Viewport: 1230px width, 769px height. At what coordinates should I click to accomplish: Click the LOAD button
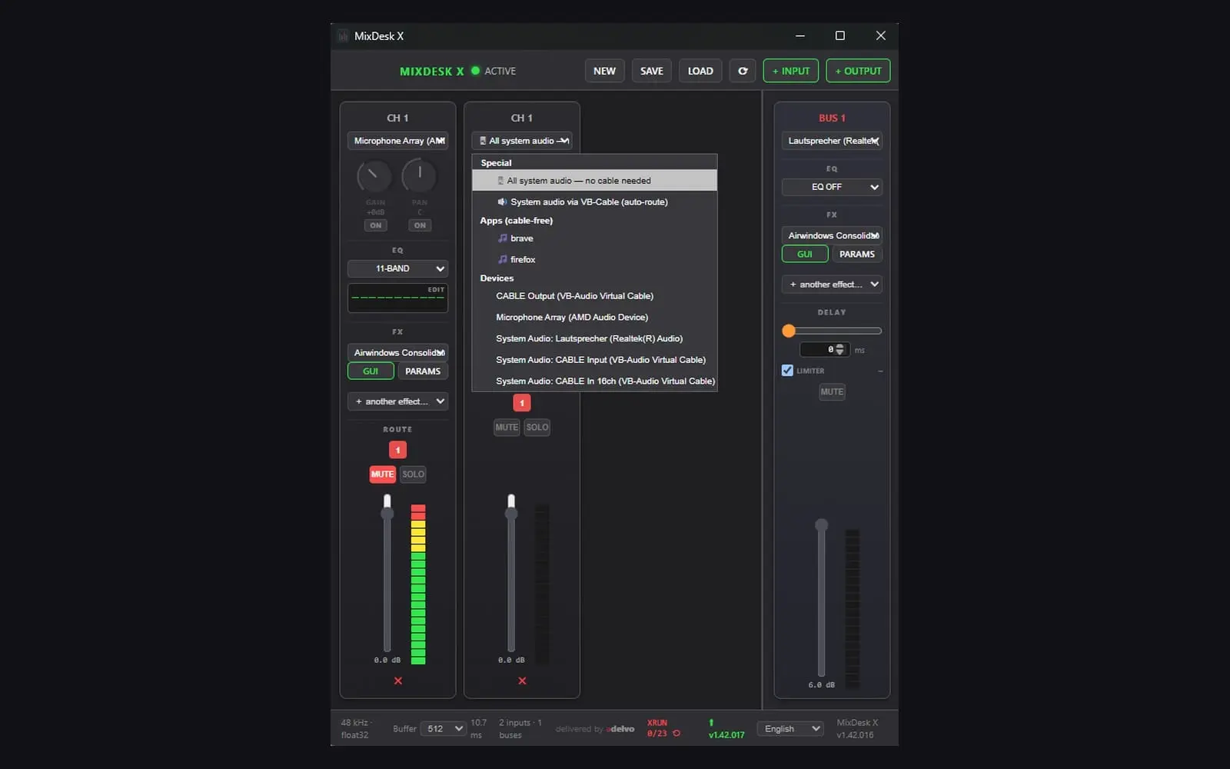(x=700, y=71)
